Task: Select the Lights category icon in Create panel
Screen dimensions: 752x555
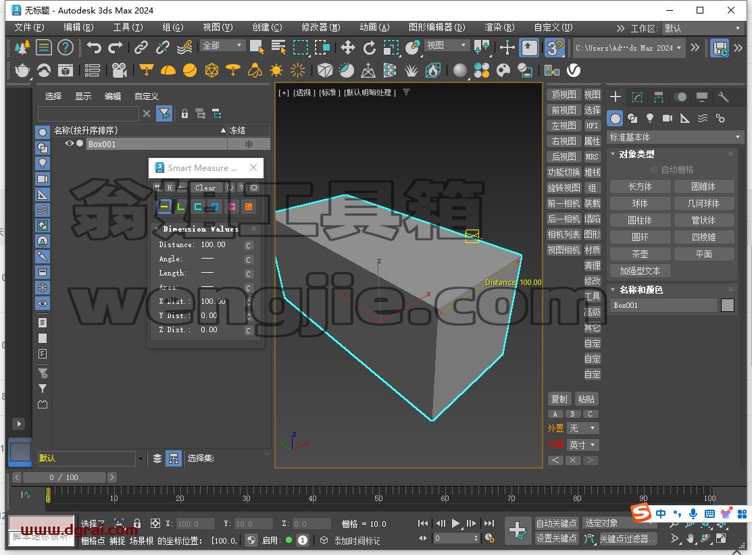Action: (650, 118)
